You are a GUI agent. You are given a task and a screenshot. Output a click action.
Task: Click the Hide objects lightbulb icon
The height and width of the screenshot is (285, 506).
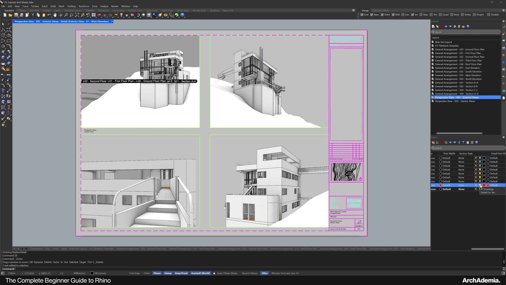(x=121, y=15)
